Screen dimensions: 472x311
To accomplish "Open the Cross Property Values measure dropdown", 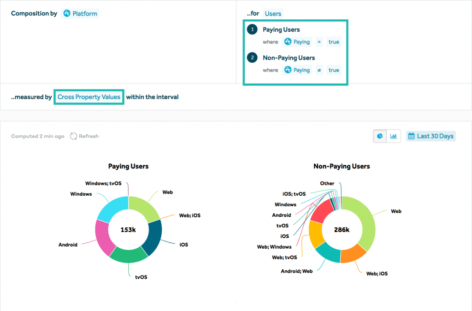I will click(89, 97).
